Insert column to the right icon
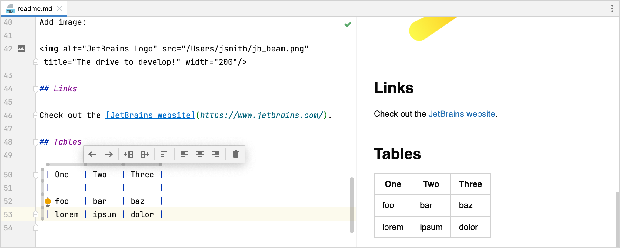 [x=145, y=154]
